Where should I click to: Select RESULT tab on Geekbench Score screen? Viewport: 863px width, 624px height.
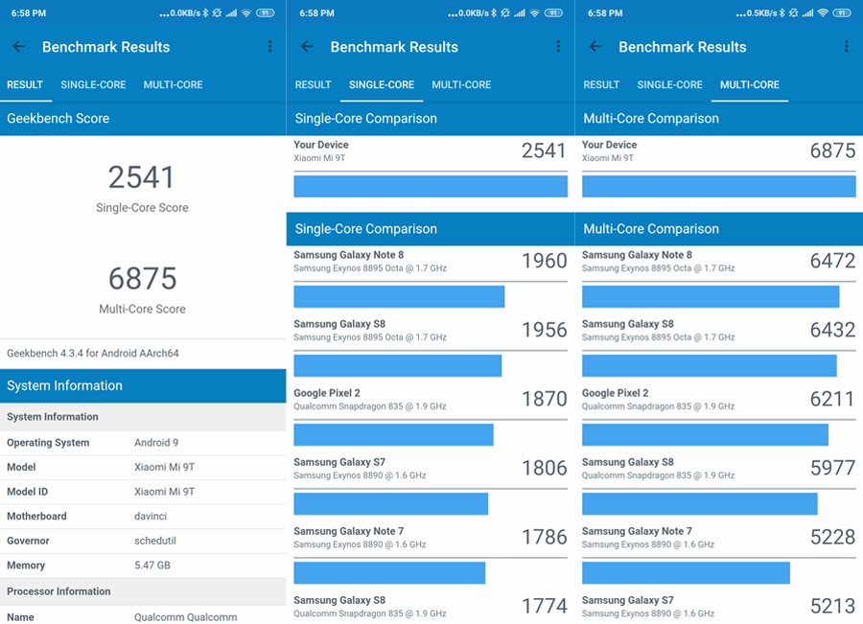[x=25, y=84]
